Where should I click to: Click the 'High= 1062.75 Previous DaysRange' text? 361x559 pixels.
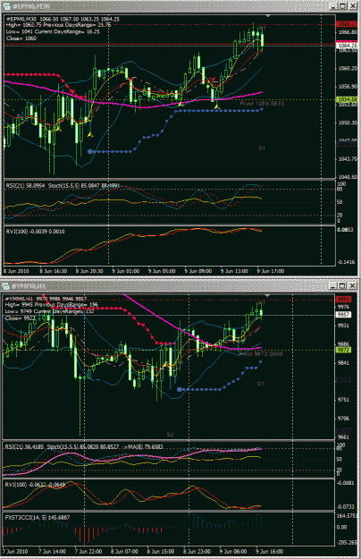(x=49, y=25)
